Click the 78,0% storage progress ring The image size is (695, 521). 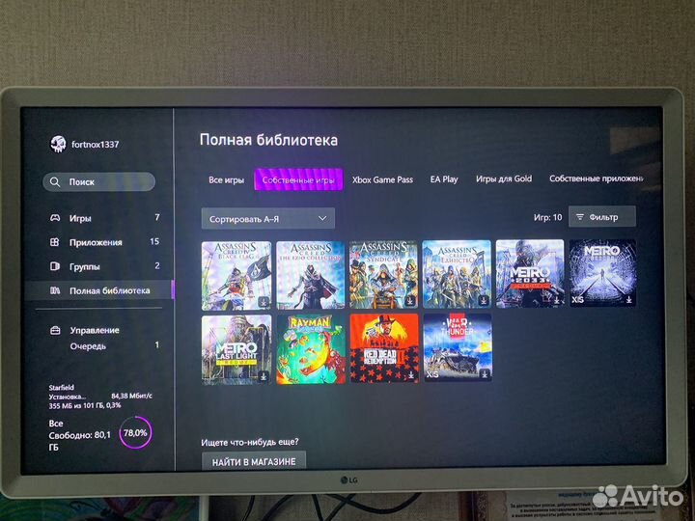pos(135,433)
